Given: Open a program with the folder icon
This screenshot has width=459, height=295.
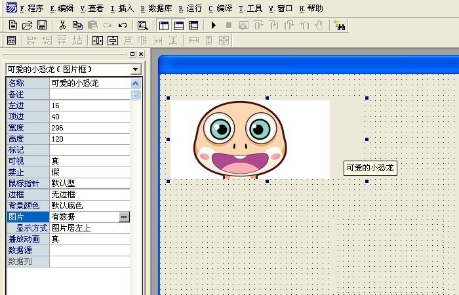Looking at the screenshot, I should tap(27, 26).
